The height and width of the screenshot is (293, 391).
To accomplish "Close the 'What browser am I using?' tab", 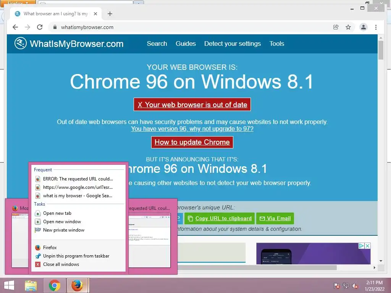I will click(95, 14).
